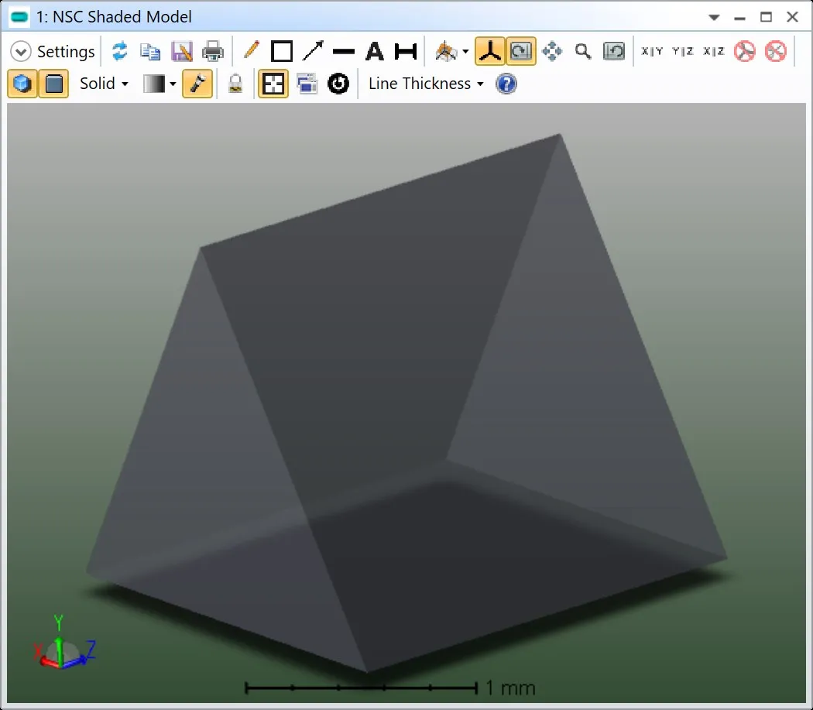Click the refresh/update arrows icon
Screen dimensions: 813x710
pyautogui.click(x=119, y=52)
